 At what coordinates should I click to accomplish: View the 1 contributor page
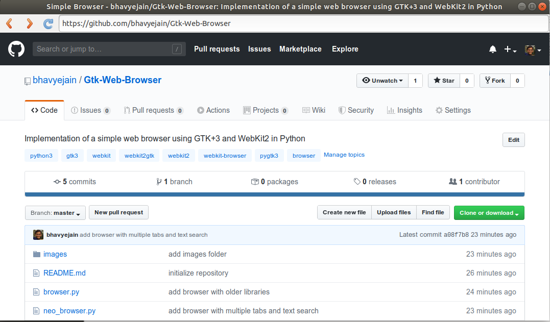coord(474,182)
